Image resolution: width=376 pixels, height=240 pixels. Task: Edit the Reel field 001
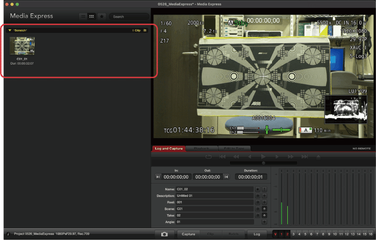(x=215, y=202)
